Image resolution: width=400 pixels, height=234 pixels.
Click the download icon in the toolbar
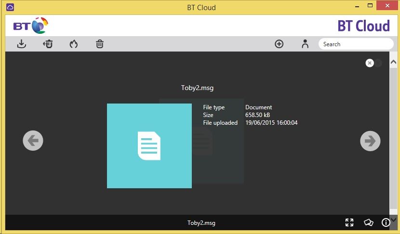pyautogui.click(x=21, y=44)
